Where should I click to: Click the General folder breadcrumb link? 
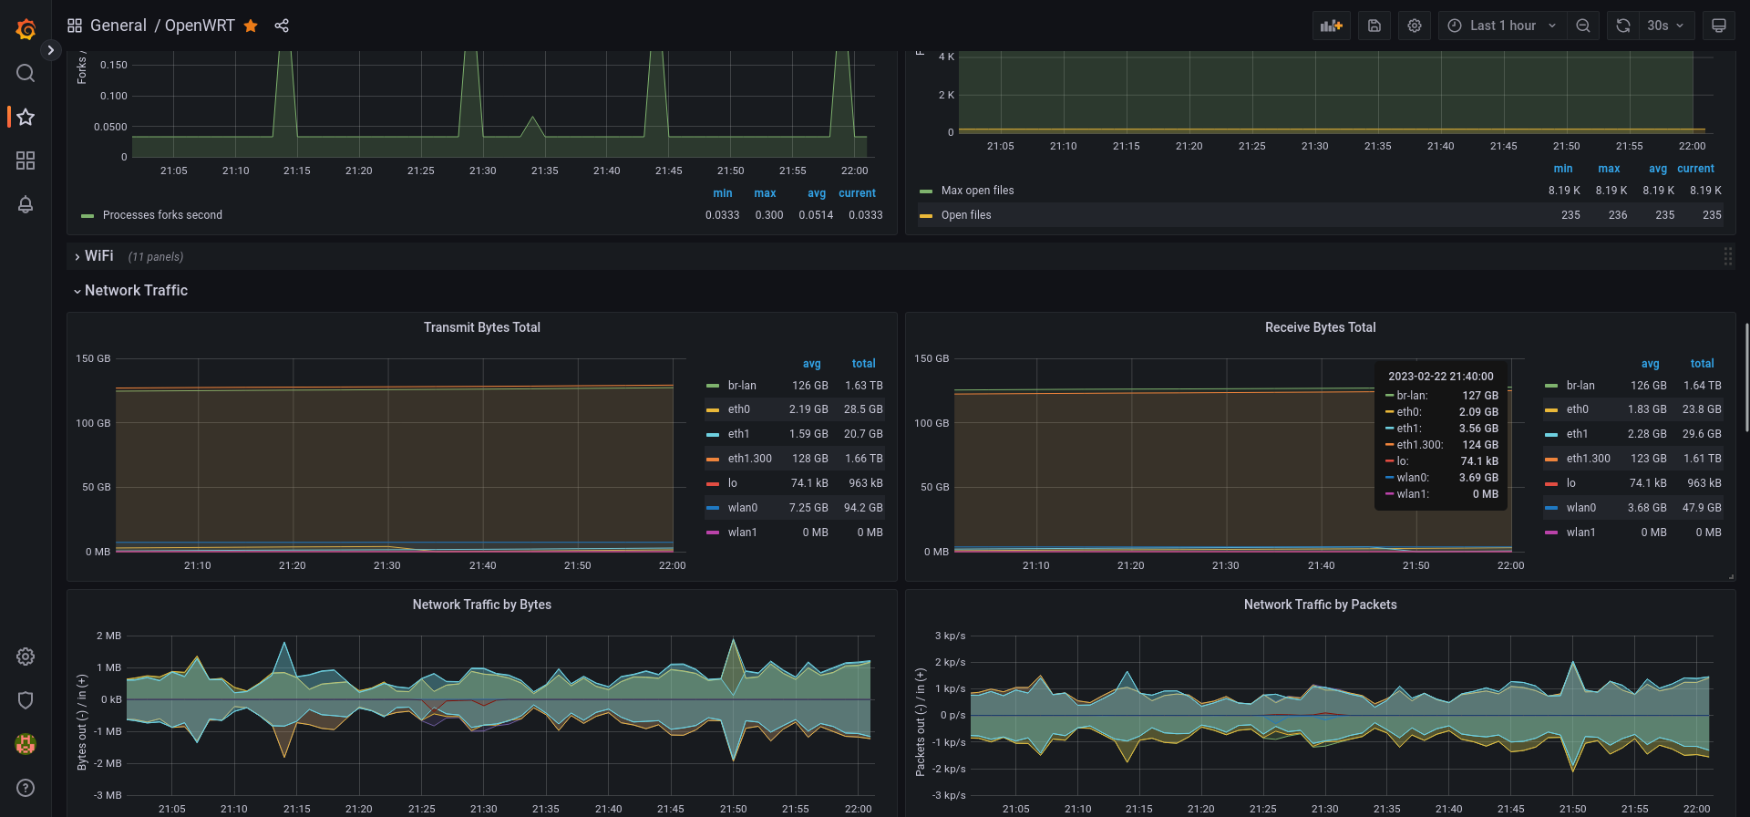(118, 26)
